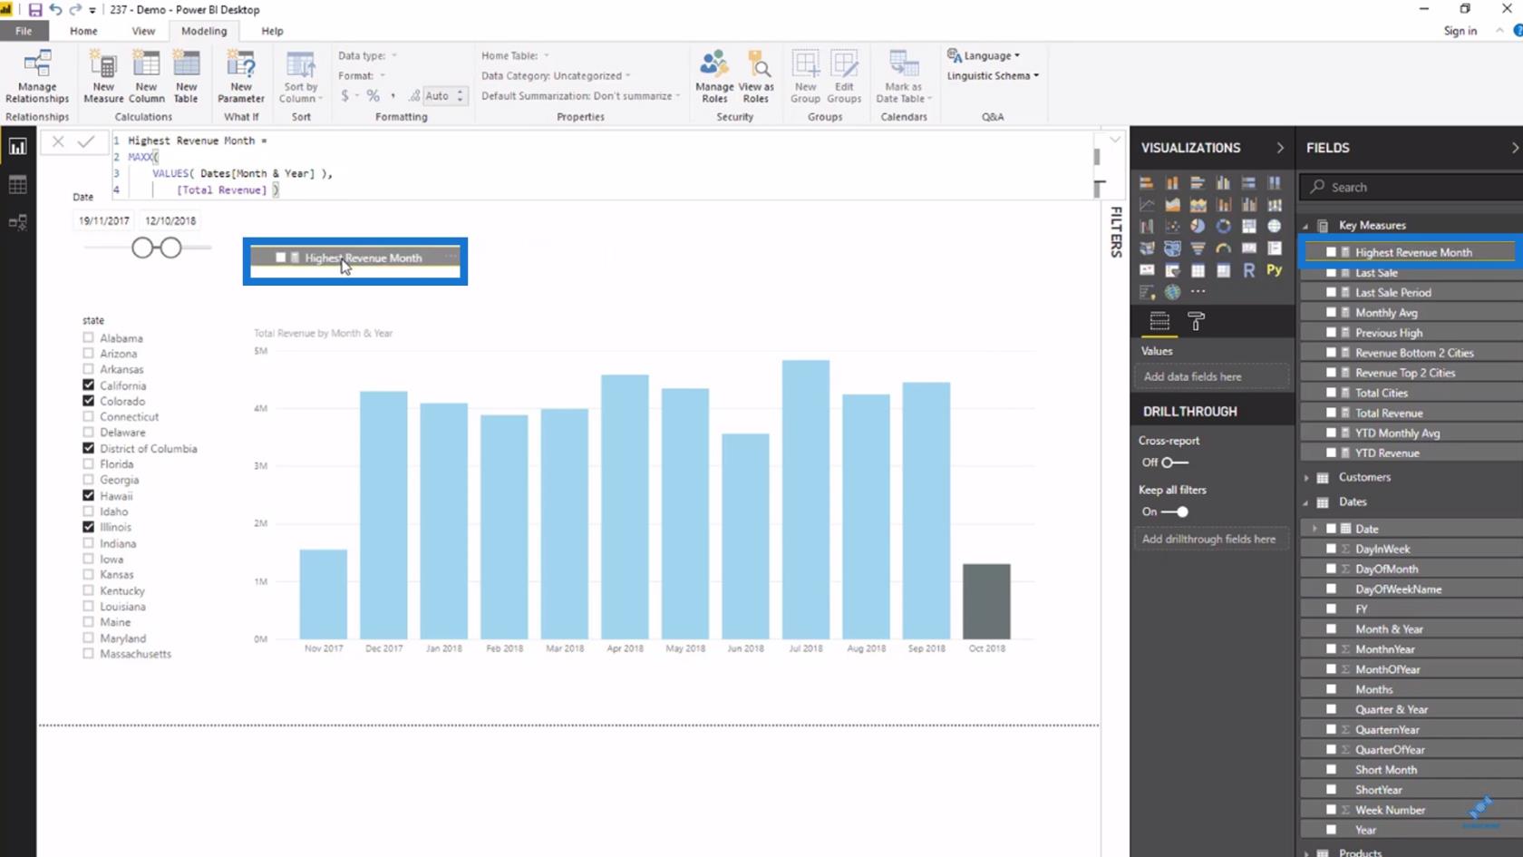Commit the formula with checkmark
This screenshot has height=857, width=1523.
[86, 141]
